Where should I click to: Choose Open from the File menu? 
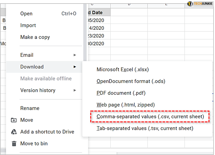point(26,14)
